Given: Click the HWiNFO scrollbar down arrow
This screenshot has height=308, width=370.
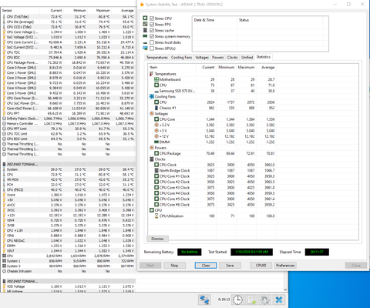Looking at the screenshot, I should click(285, 290).
